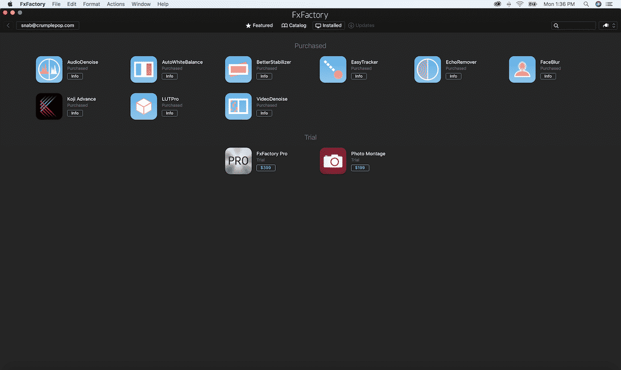
Task: Open the Actions menu
Action: (116, 4)
